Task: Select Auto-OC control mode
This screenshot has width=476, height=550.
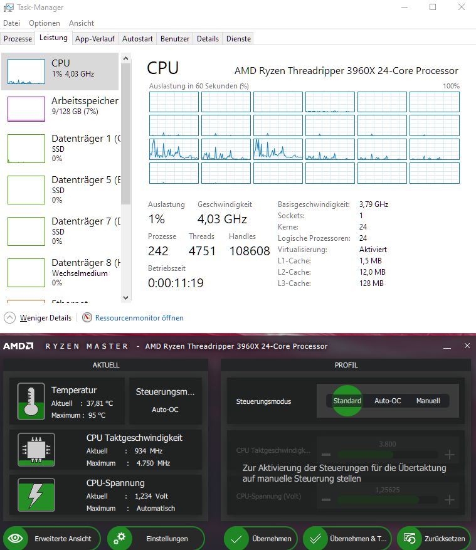Action: [388, 401]
